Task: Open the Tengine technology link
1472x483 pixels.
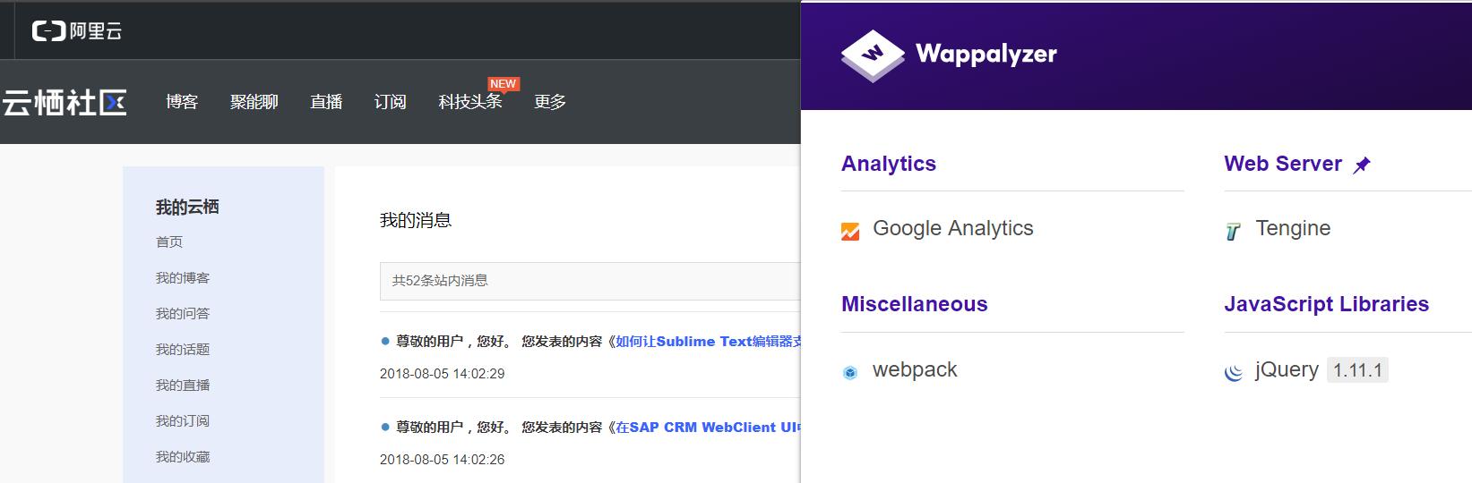Action: 1293,228
